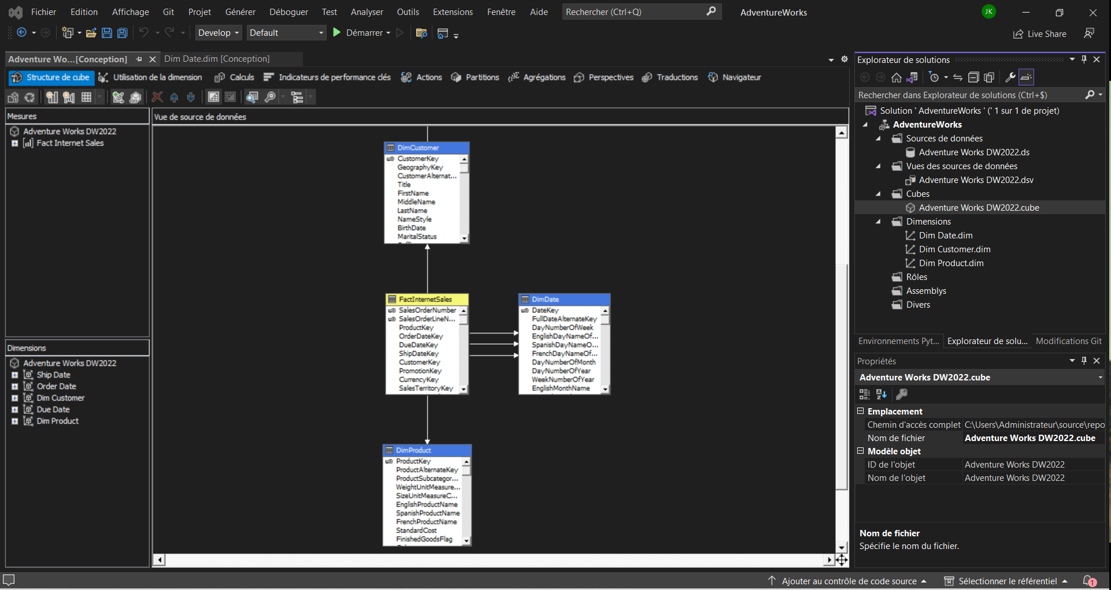Viewport: 1111px width, 590px height.
Task: Open the Générer menu
Action: (240, 12)
